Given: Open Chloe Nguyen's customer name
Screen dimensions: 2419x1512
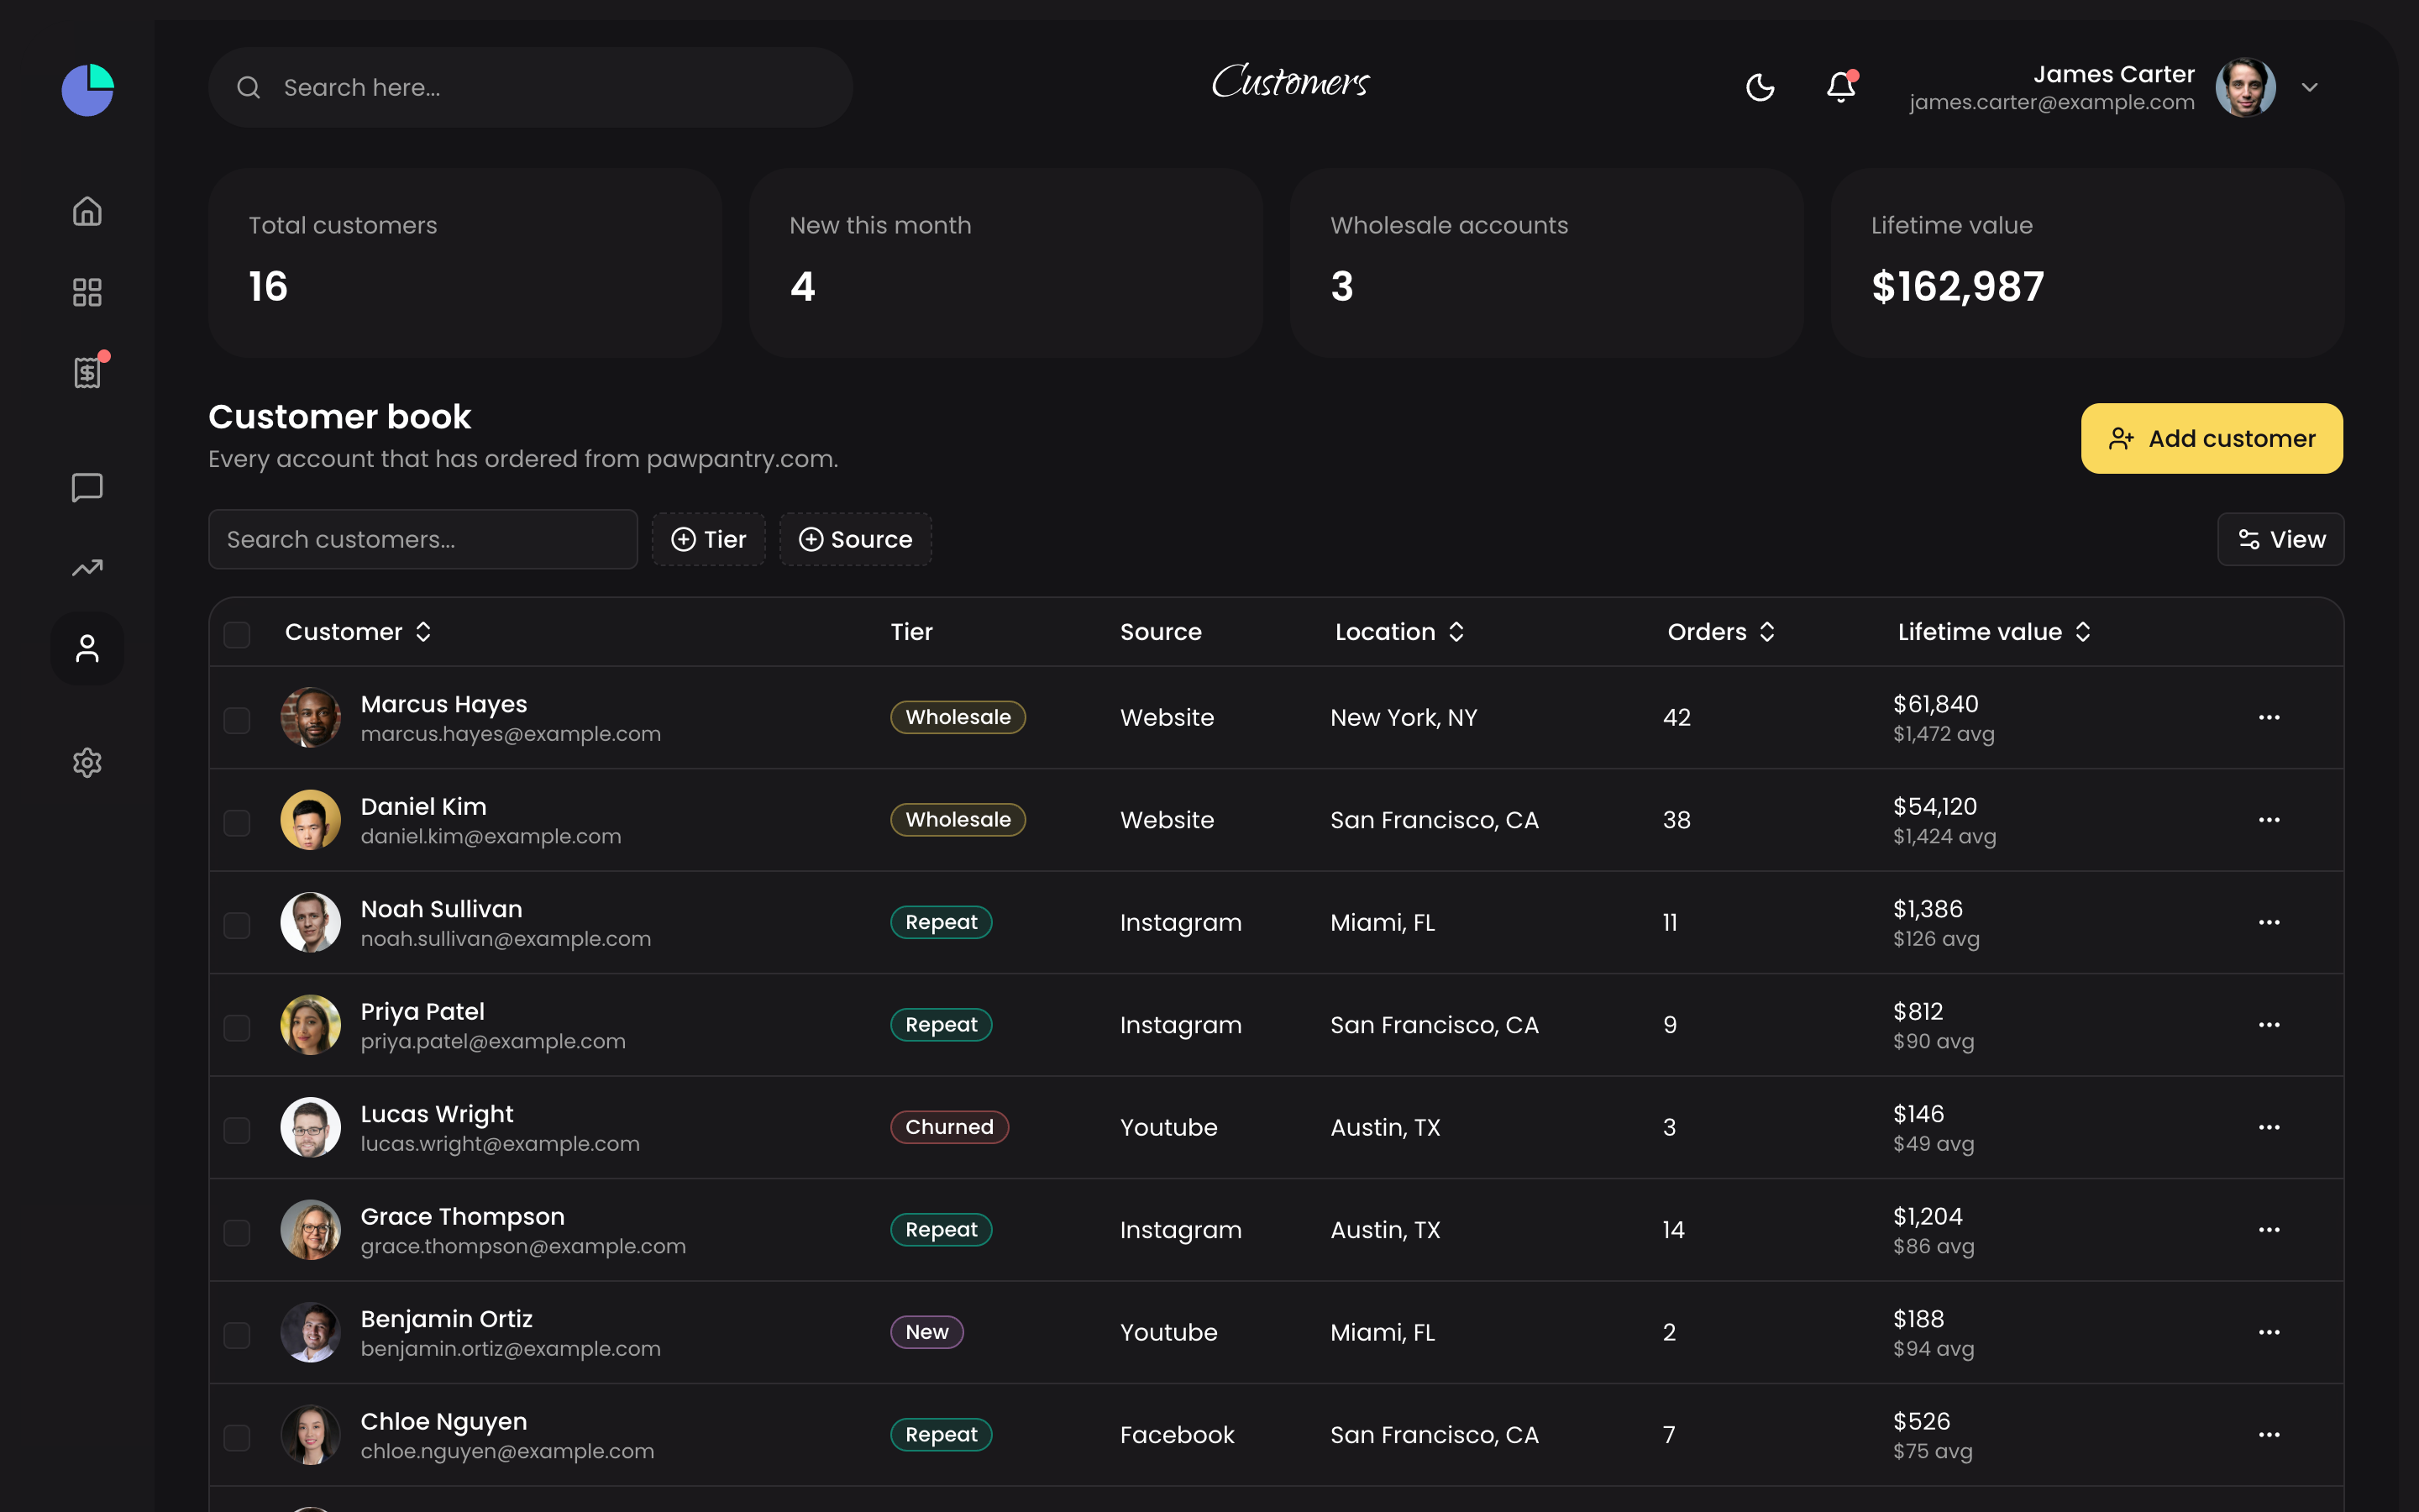Looking at the screenshot, I should 443,1421.
